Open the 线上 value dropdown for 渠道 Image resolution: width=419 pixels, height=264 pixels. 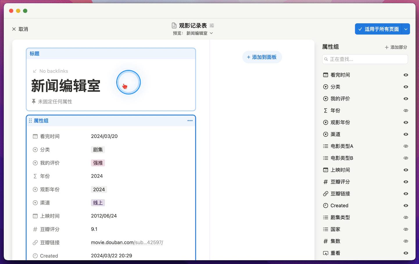click(98, 203)
